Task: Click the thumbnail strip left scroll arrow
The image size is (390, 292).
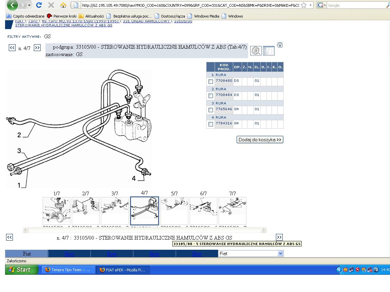Action: [x=25, y=230]
